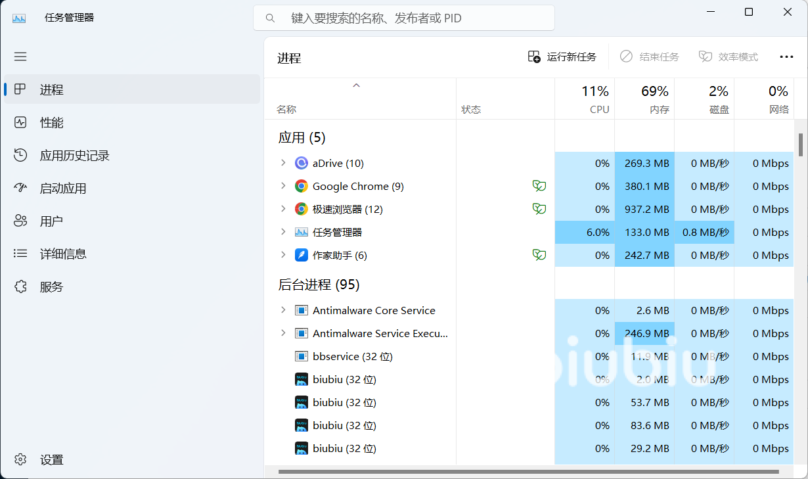Viewport: 808px width, 479px height.
Task: Click the 作家助手 feather icon
Action: coord(302,255)
